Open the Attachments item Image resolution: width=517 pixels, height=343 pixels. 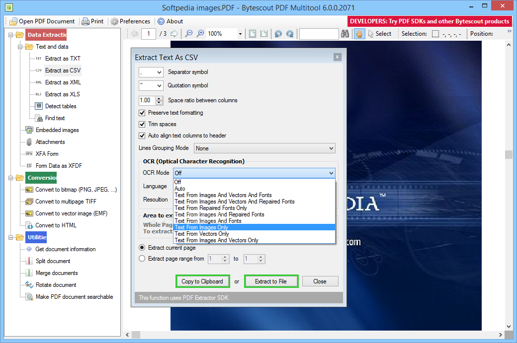click(50, 142)
